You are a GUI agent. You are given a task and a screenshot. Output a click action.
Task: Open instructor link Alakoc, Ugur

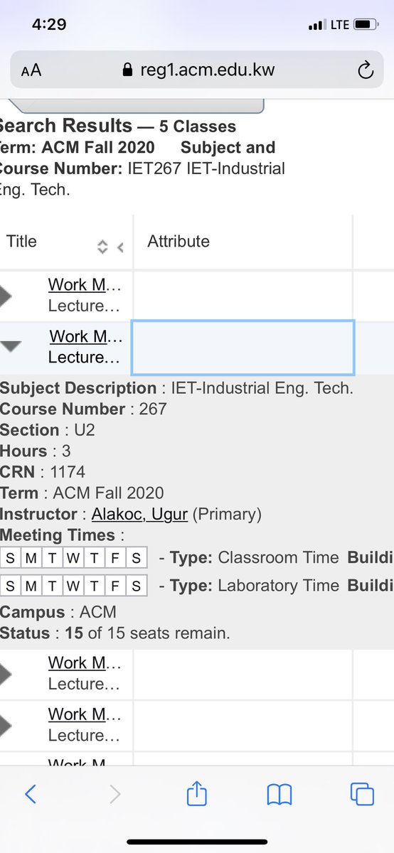139,514
